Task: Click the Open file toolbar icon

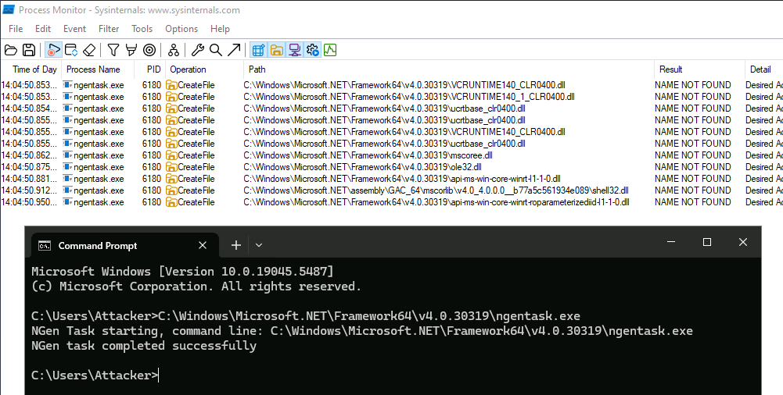Action: coord(10,50)
